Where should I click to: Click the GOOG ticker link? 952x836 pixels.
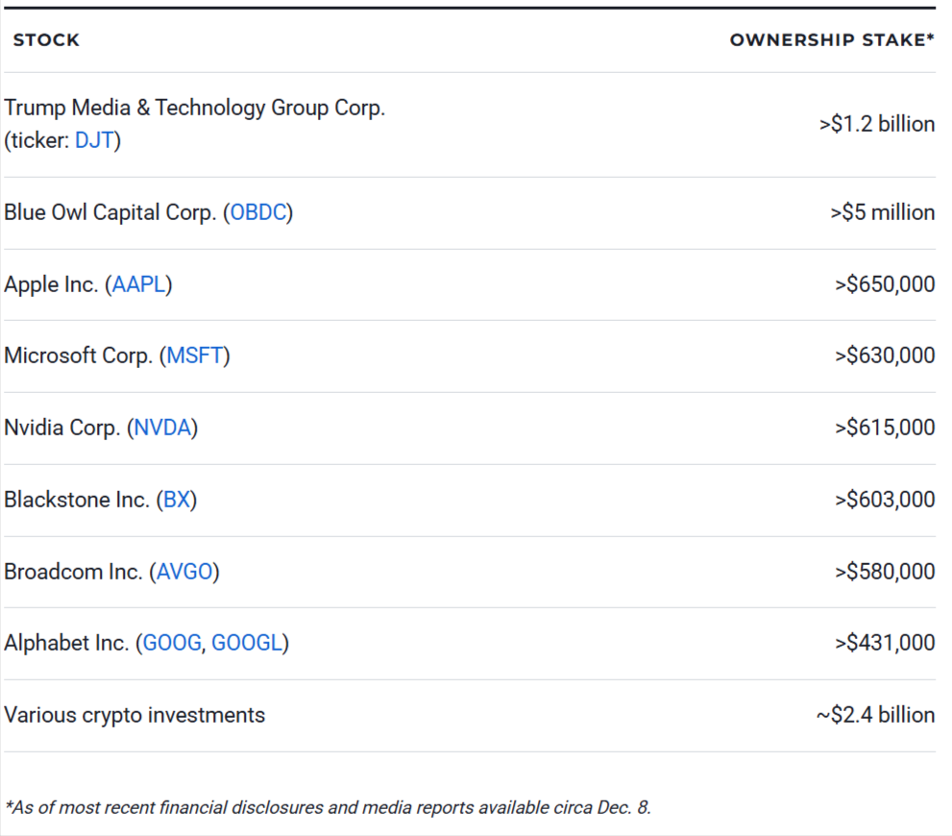pyautogui.click(x=172, y=643)
